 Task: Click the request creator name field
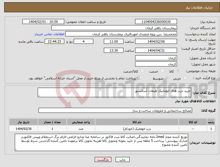point(121,34)
